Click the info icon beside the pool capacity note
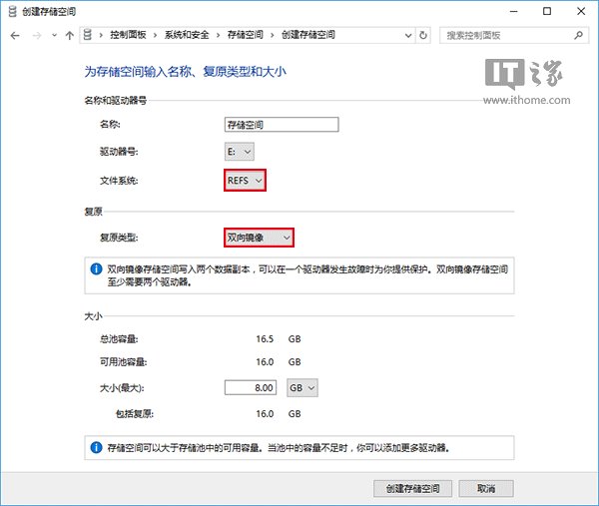Screen dimensions: 599x506 96,448
